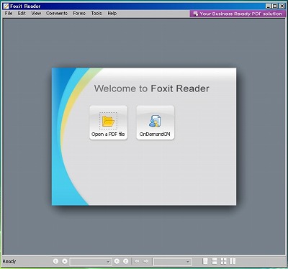Go to first page in status bar
The width and height of the screenshot is (288, 269).
(55, 261)
